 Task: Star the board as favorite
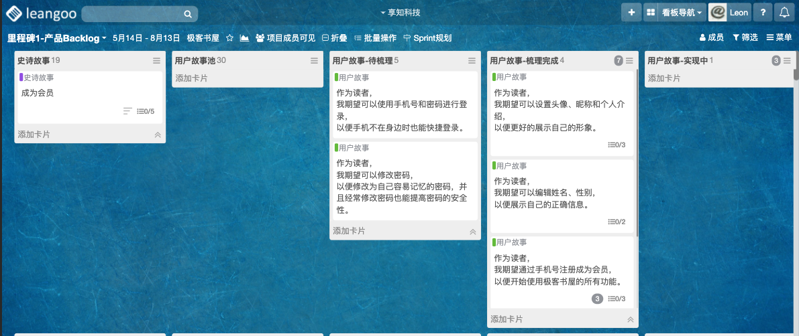[x=229, y=38]
